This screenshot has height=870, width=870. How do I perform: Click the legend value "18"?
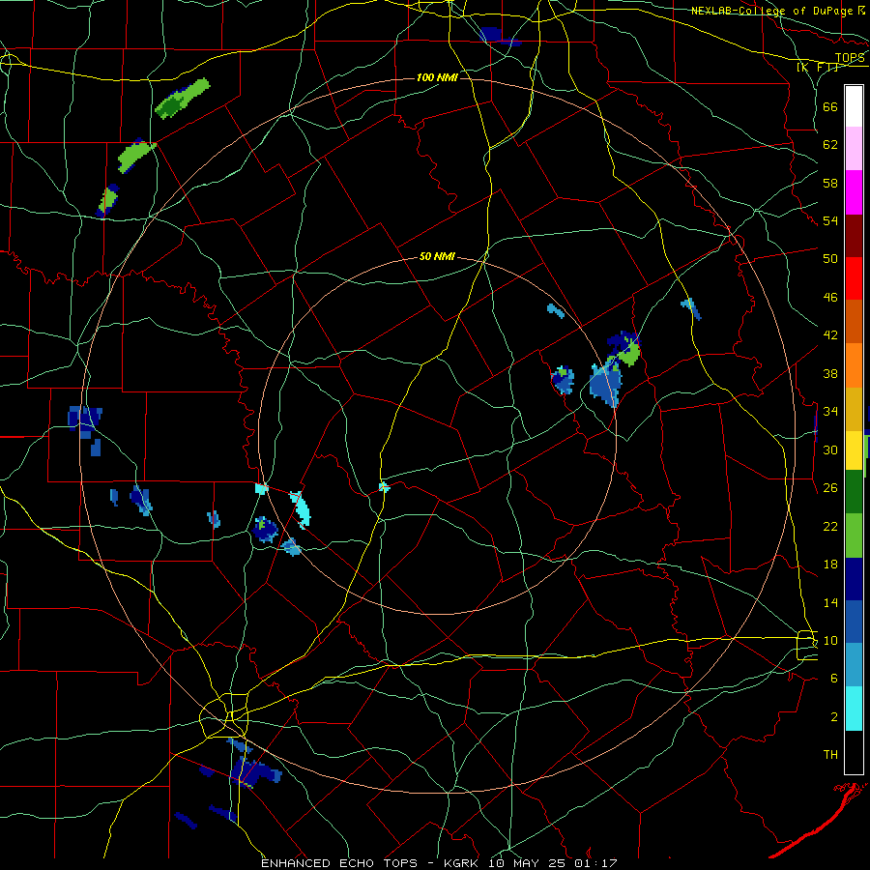click(830, 565)
